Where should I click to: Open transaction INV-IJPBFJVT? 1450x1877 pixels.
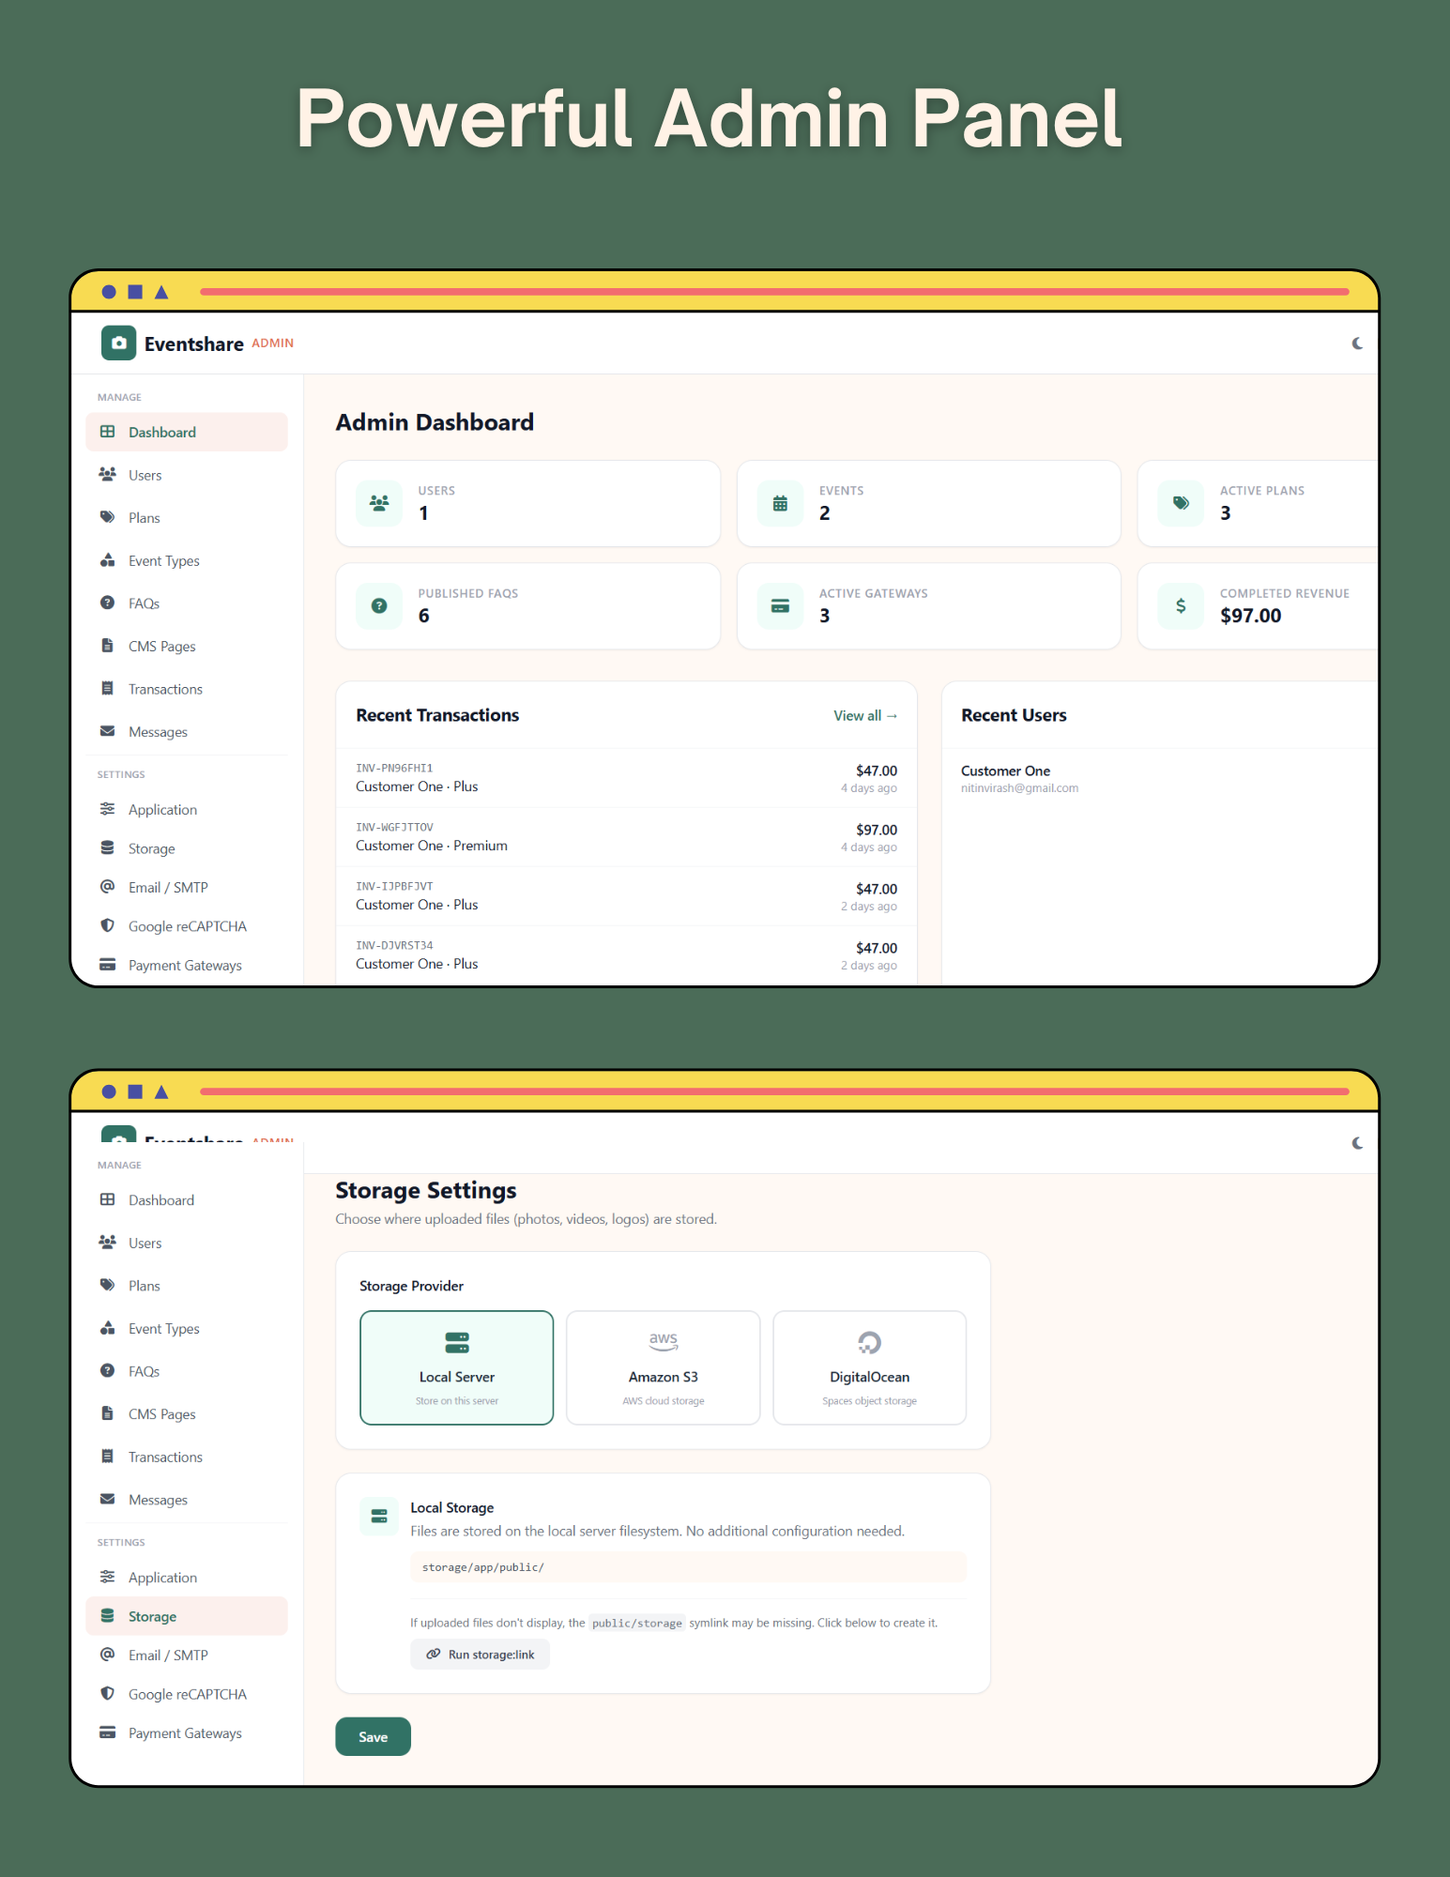tap(626, 896)
